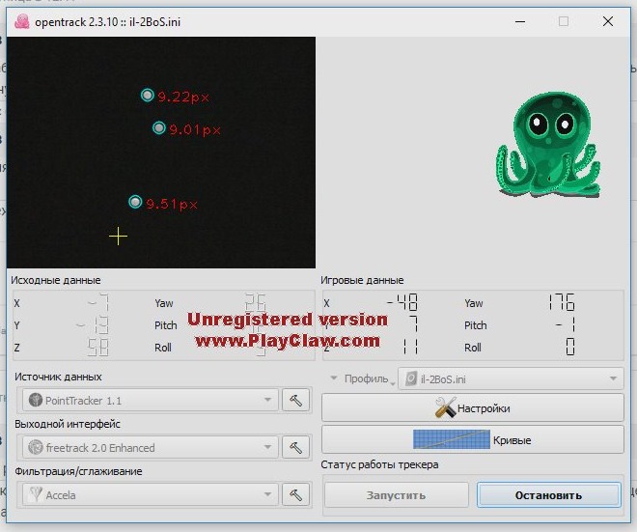
Task: Click the Фильтрация/сглаживание label
Action: point(78,471)
